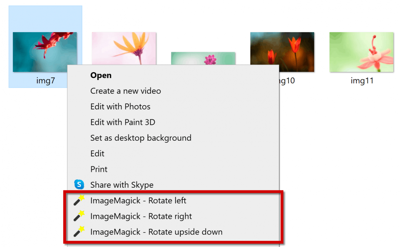This screenshot has width=400, height=247.
Task: Select Share with Skype
Action: [122, 185]
